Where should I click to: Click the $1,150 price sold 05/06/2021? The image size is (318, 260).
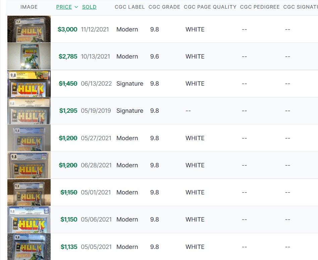pyautogui.click(x=69, y=219)
